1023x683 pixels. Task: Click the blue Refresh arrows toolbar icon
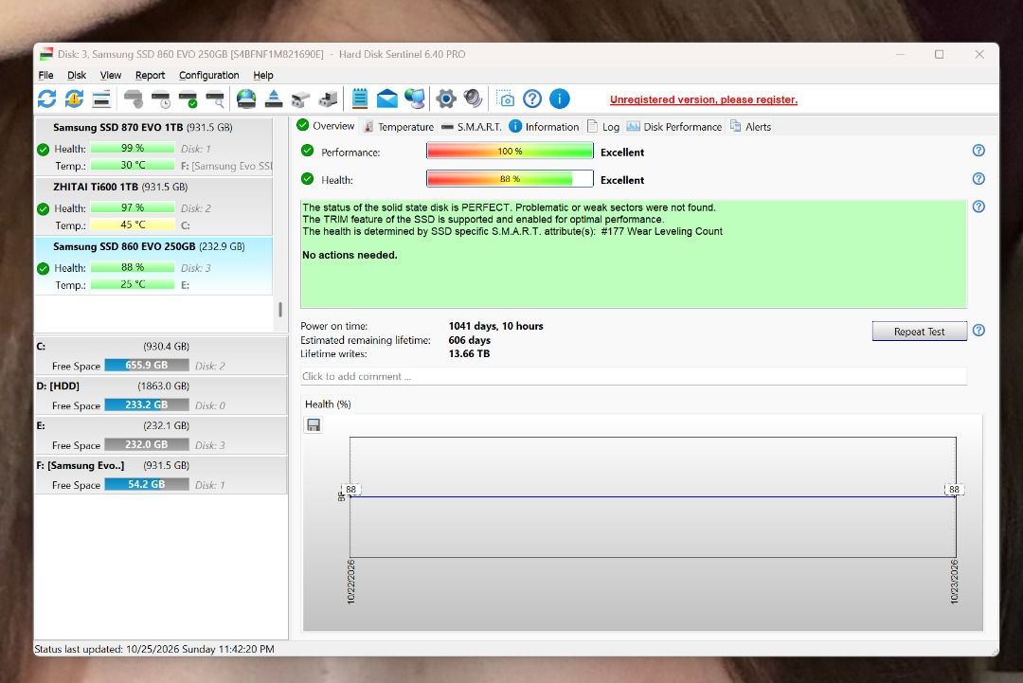(x=47, y=99)
